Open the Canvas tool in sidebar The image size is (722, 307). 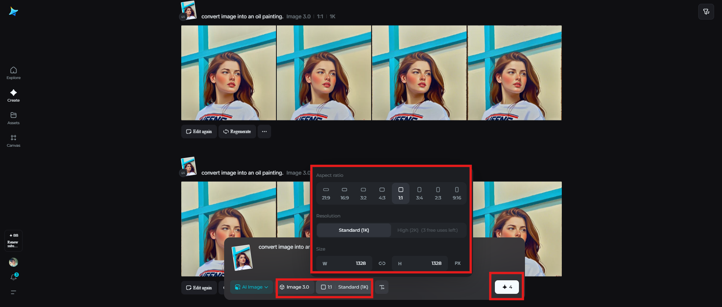pos(14,141)
